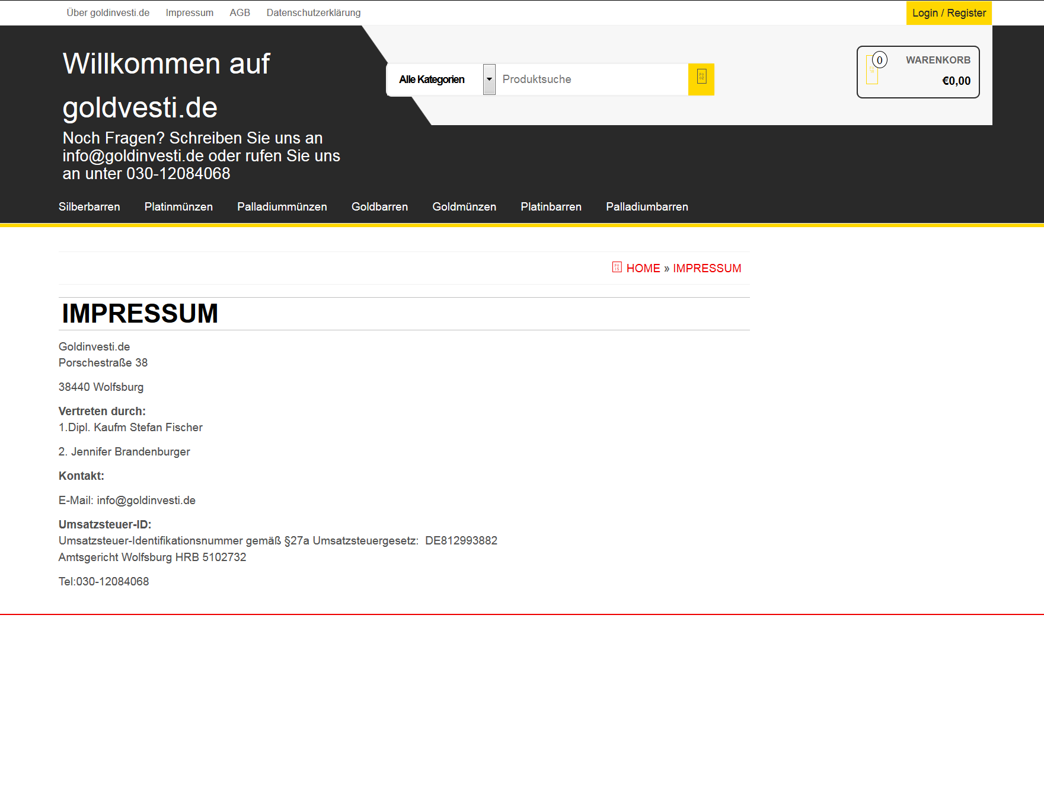Click the Login / Register button
The width and height of the screenshot is (1044, 790).
click(949, 13)
